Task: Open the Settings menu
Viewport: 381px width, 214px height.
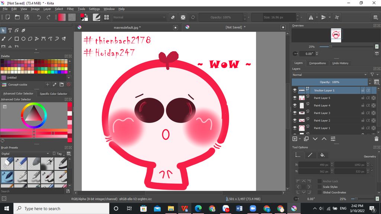Action: point(94,9)
